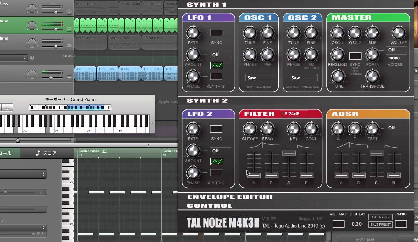This screenshot has height=242, width=418.
Task: Click the MASTER OSC 1 level knob
Action: coord(337,33)
